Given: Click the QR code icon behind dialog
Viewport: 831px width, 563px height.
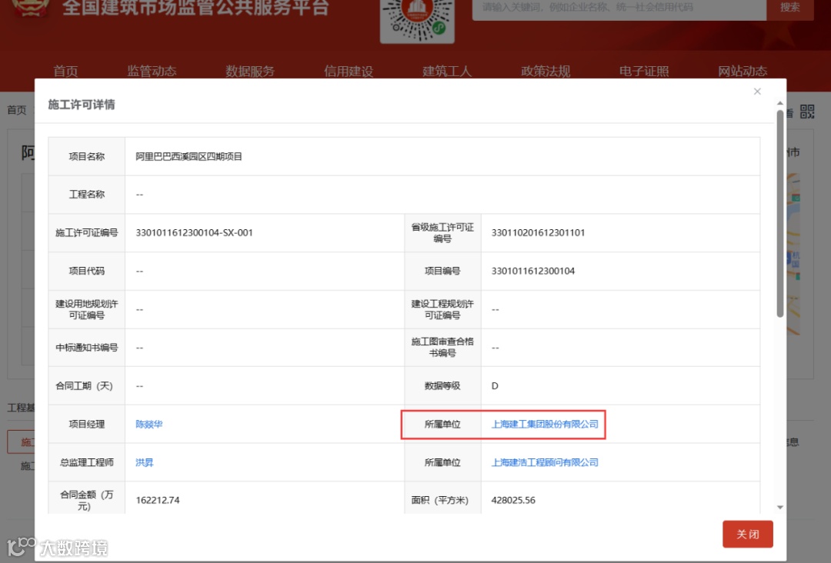Looking at the screenshot, I should coord(807,112).
